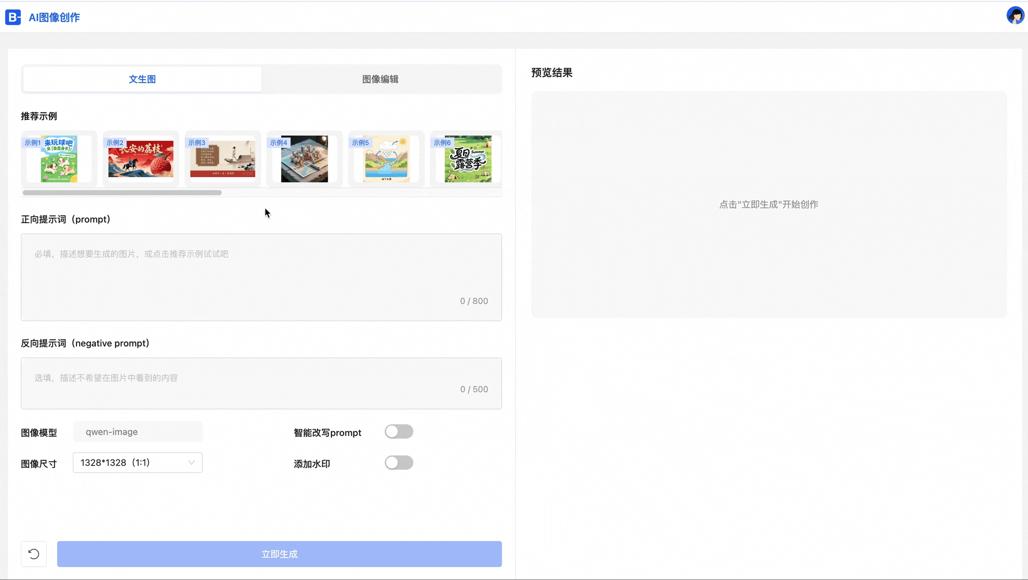Click the qwen-image model field
The height and width of the screenshot is (580, 1028).
pos(138,432)
